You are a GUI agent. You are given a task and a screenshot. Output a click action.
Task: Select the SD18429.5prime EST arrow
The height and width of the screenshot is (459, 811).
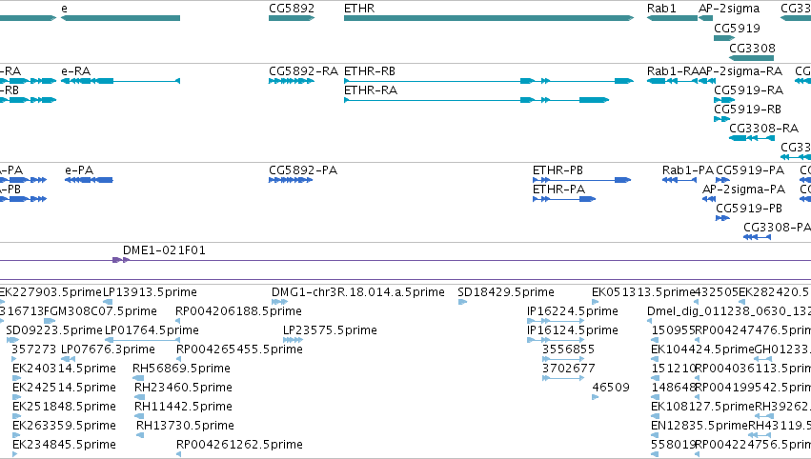click(x=462, y=302)
